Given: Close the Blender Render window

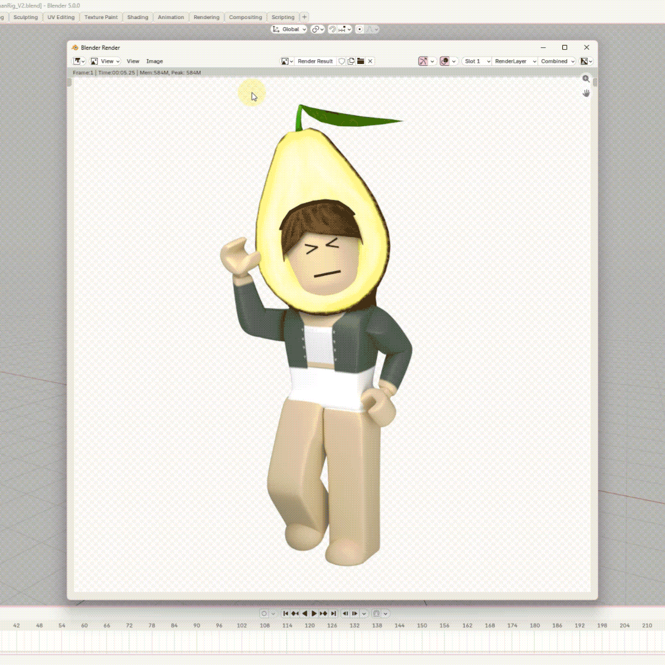Looking at the screenshot, I should (587, 47).
